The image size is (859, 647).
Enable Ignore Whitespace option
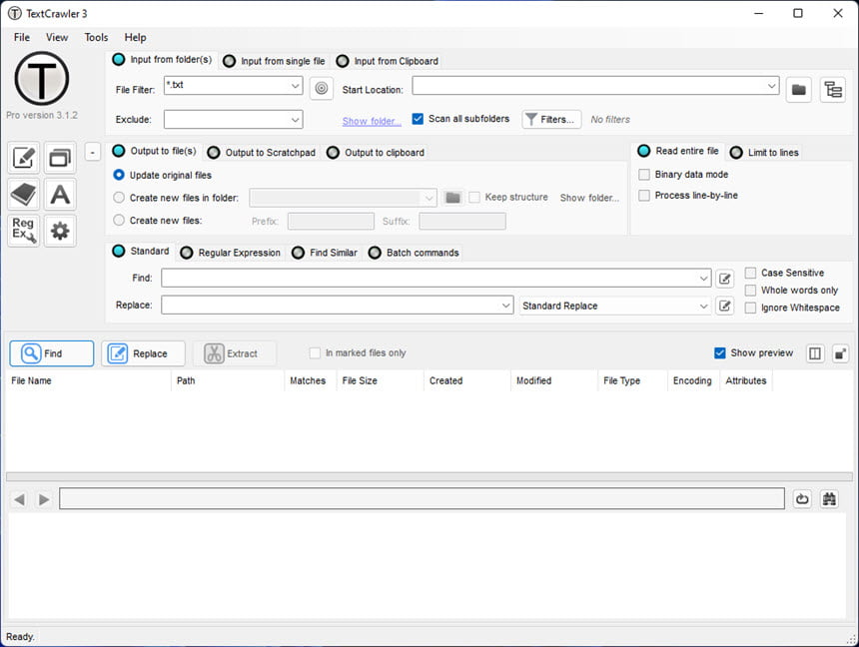click(750, 308)
